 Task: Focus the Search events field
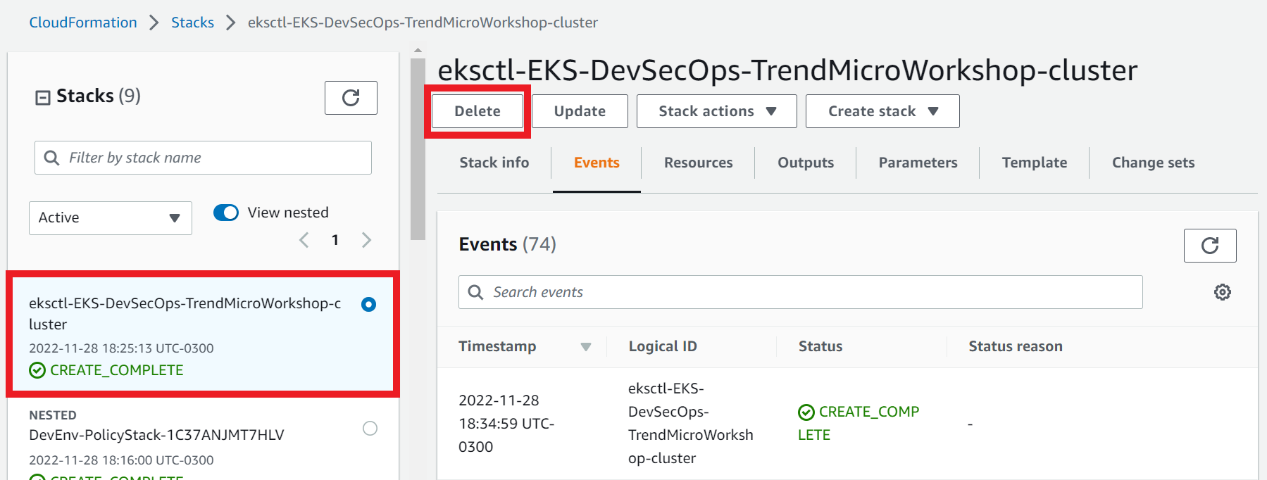(800, 292)
